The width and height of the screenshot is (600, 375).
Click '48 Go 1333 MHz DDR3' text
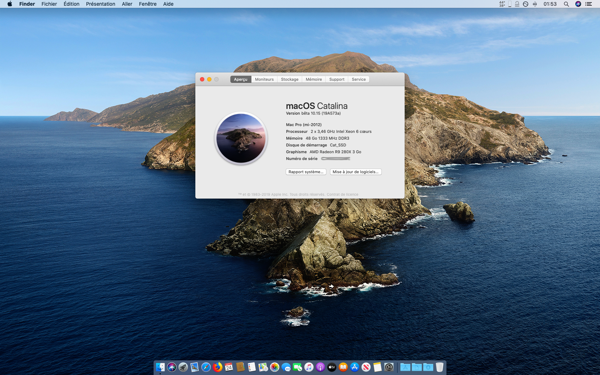327,138
